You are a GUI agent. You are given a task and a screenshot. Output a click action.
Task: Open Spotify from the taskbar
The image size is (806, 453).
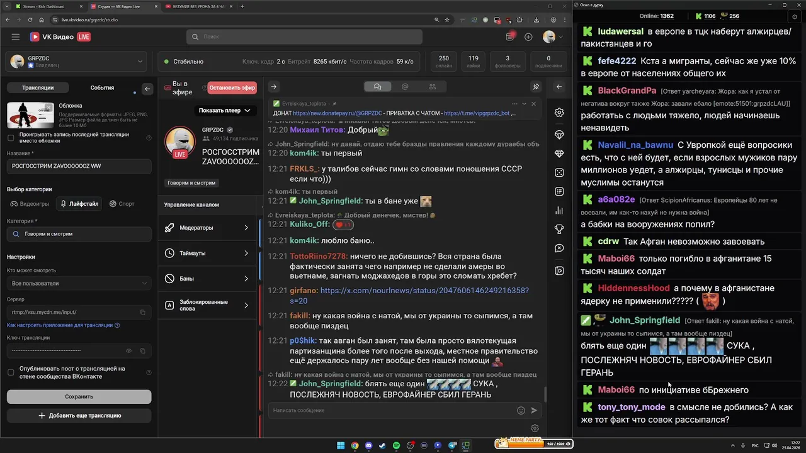[x=396, y=445]
